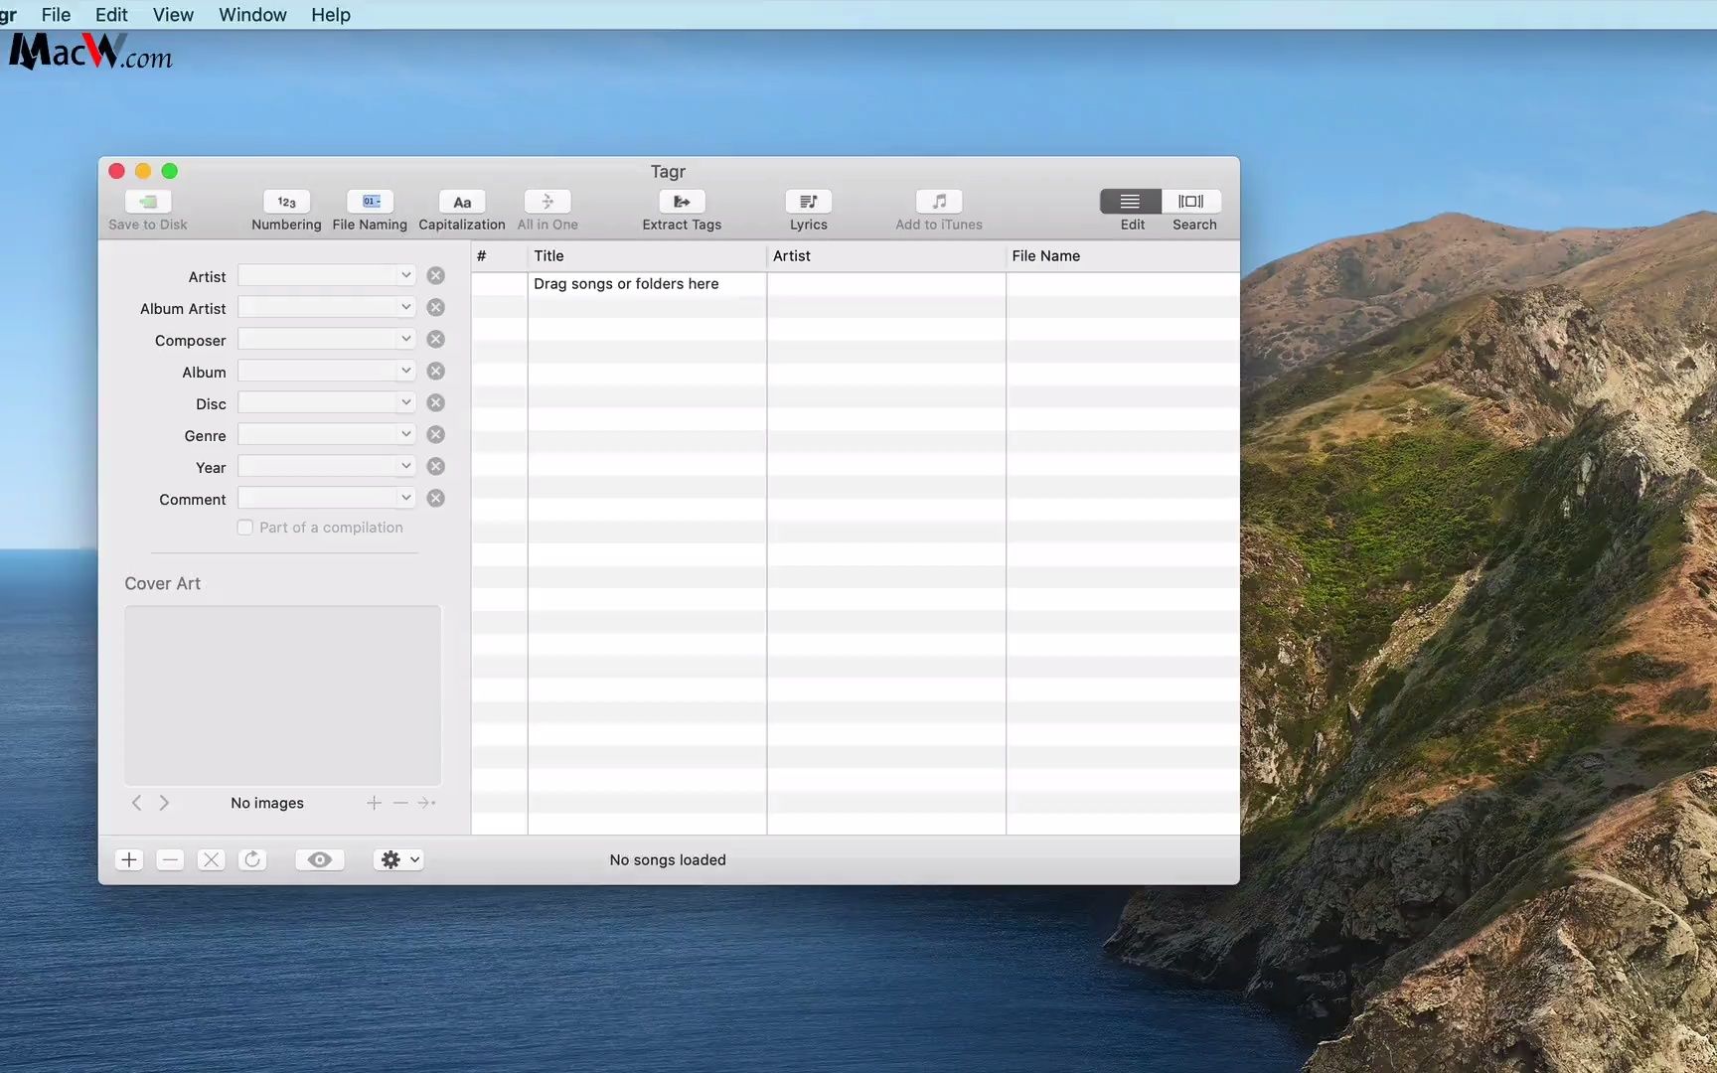Click the add cover art plus button
The image size is (1717, 1073).
click(x=374, y=803)
